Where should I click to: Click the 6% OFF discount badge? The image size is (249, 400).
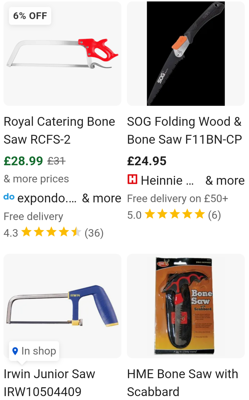pyautogui.click(x=30, y=16)
